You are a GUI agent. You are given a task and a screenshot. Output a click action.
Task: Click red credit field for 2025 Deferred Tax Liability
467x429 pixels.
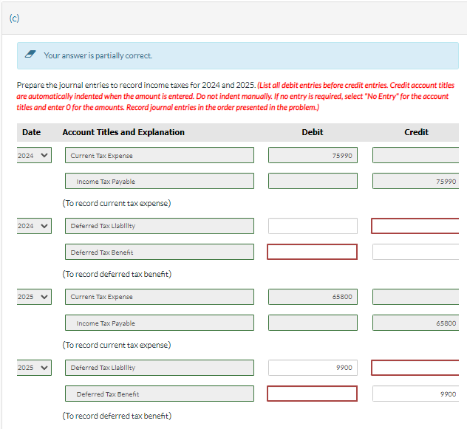[415, 368]
